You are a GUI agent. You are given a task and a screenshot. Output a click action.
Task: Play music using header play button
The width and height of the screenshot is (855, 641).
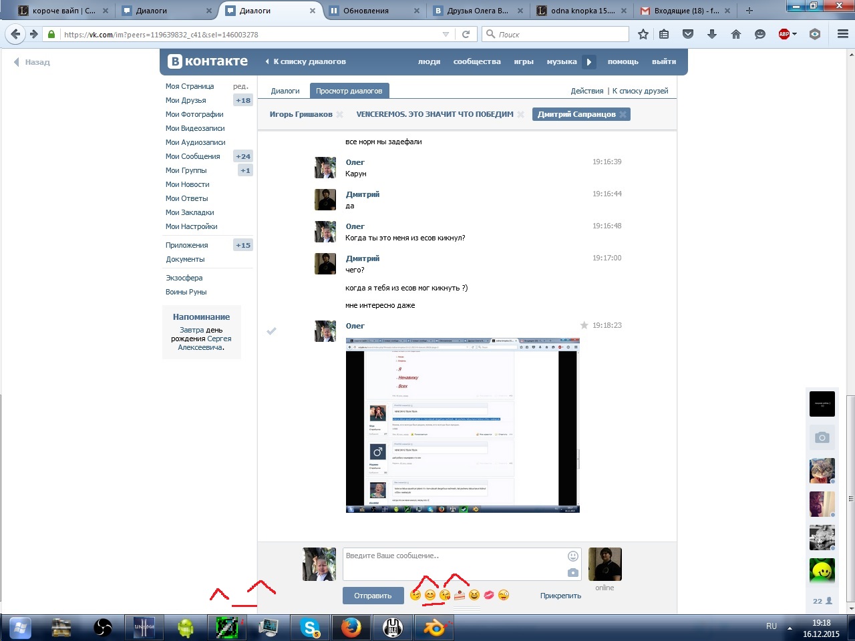point(588,61)
